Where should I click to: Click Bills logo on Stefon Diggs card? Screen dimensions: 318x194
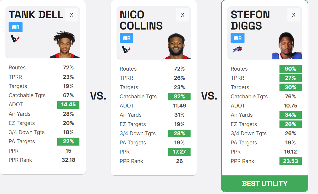(237, 49)
